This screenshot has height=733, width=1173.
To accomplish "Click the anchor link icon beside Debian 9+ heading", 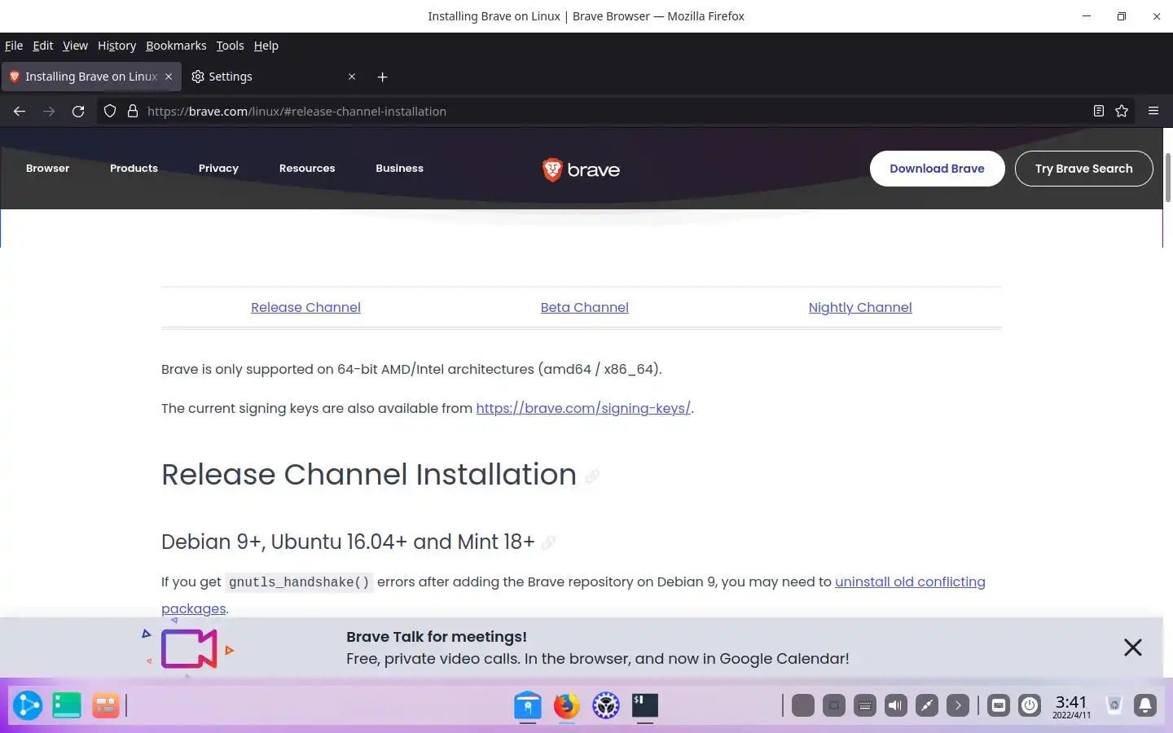I will pyautogui.click(x=548, y=543).
